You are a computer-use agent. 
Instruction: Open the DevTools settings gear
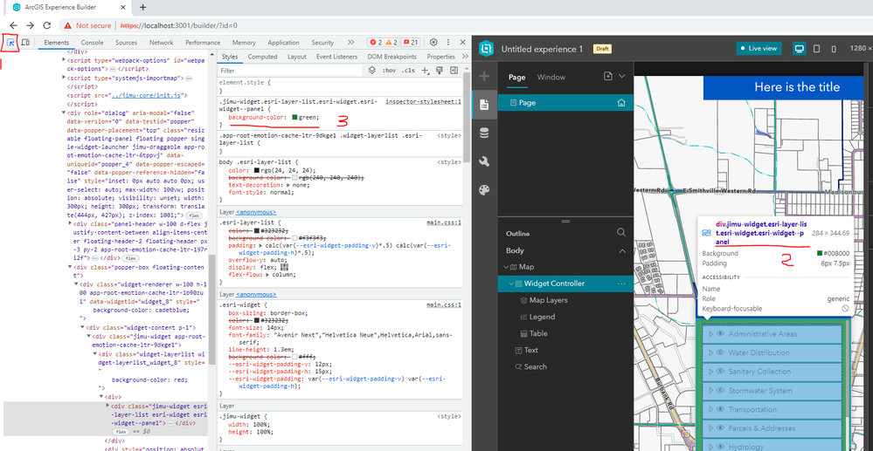[x=433, y=42]
